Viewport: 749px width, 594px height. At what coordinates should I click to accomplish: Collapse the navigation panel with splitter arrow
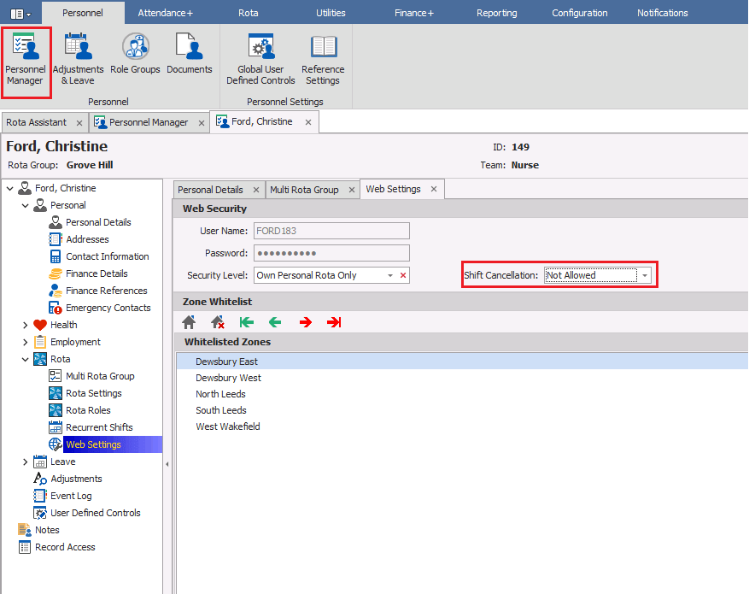click(167, 464)
